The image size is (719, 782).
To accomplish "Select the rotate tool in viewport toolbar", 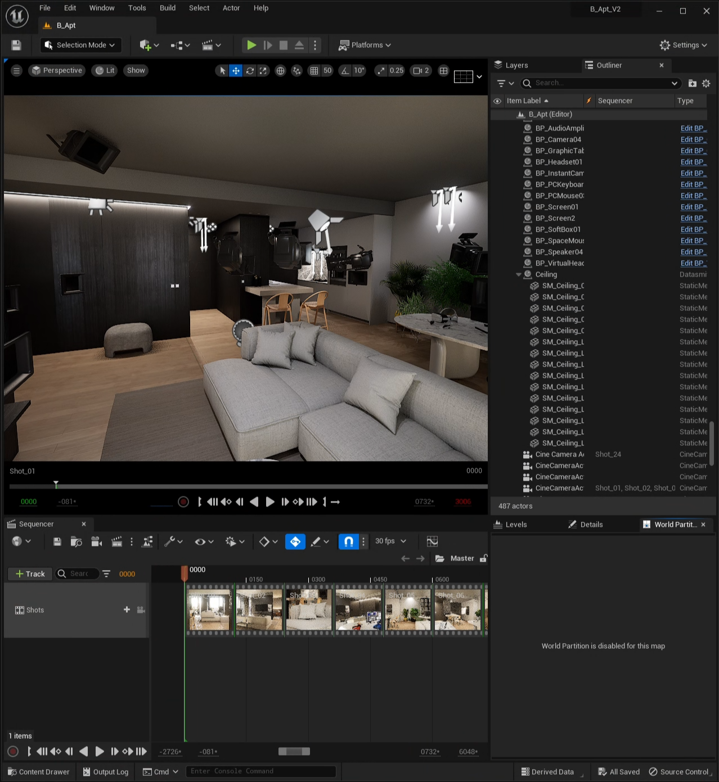I will pyautogui.click(x=250, y=71).
